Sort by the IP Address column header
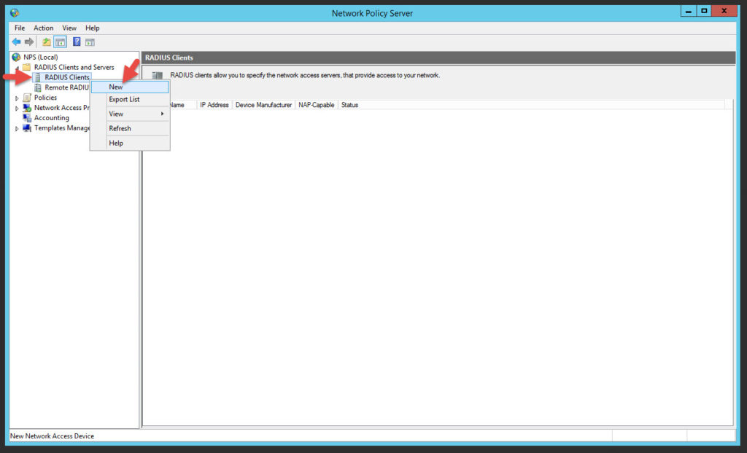 (214, 105)
